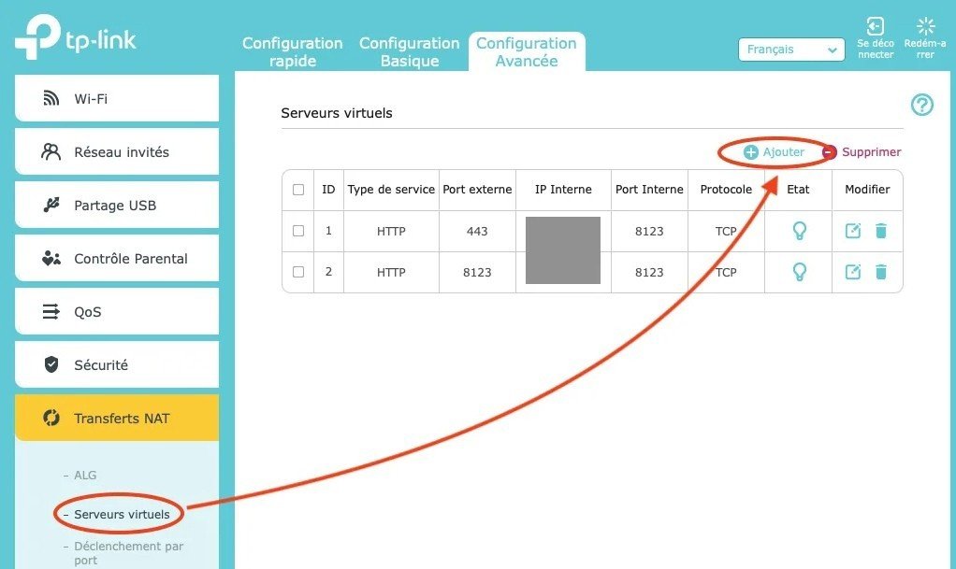Click the Protocole column header
This screenshot has height=569, width=956.
(x=726, y=190)
